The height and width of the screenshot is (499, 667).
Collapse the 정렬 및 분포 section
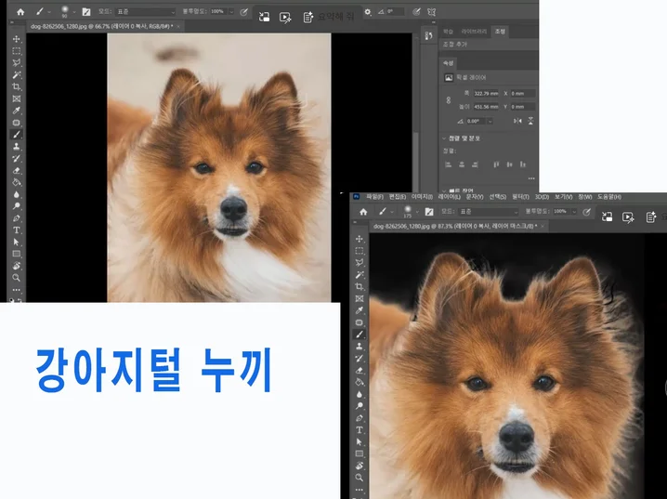(x=444, y=138)
